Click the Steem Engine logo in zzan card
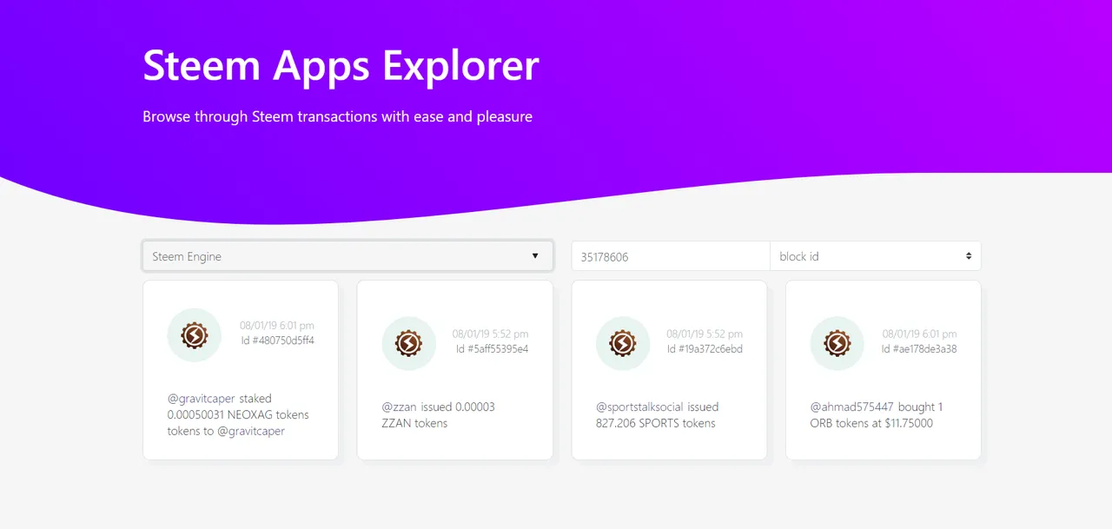1112x529 pixels. pyautogui.click(x=408, y=343)
